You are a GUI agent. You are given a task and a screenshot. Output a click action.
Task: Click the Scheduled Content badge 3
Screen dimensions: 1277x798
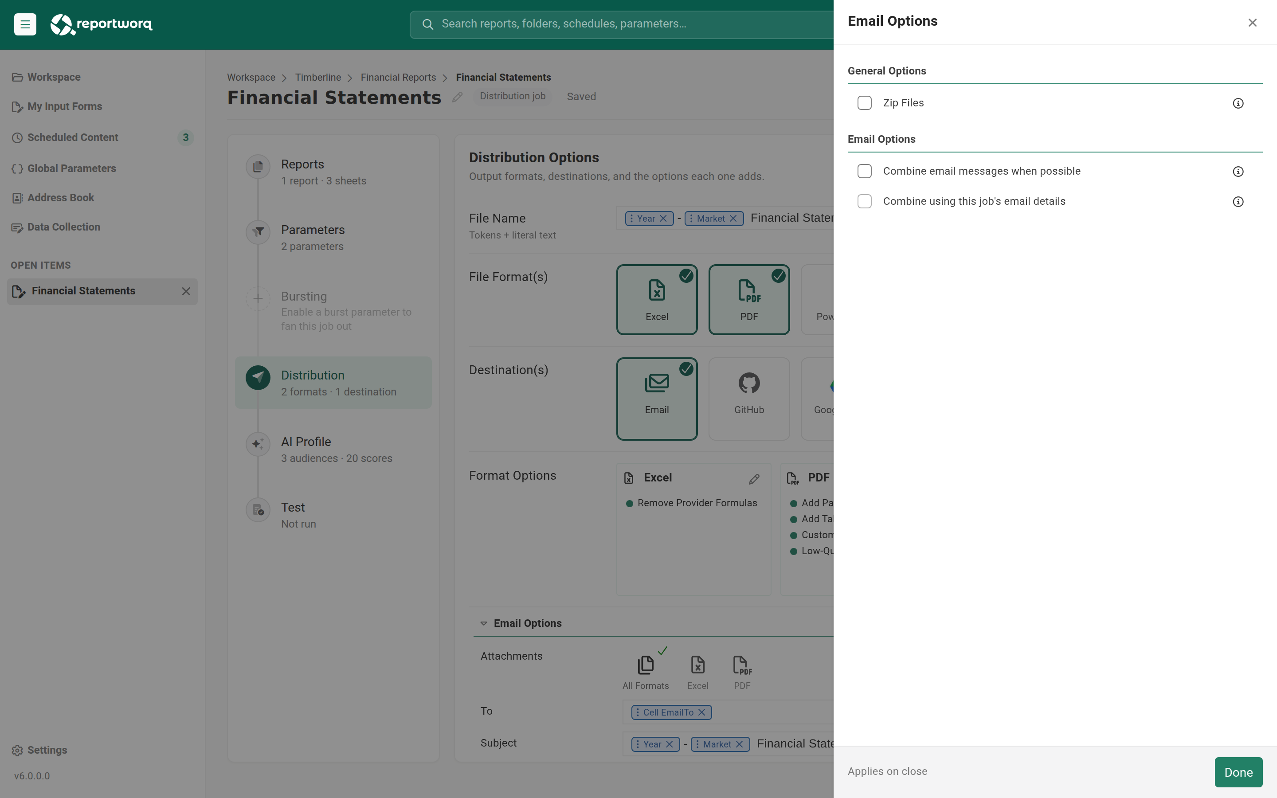(186, 138)
